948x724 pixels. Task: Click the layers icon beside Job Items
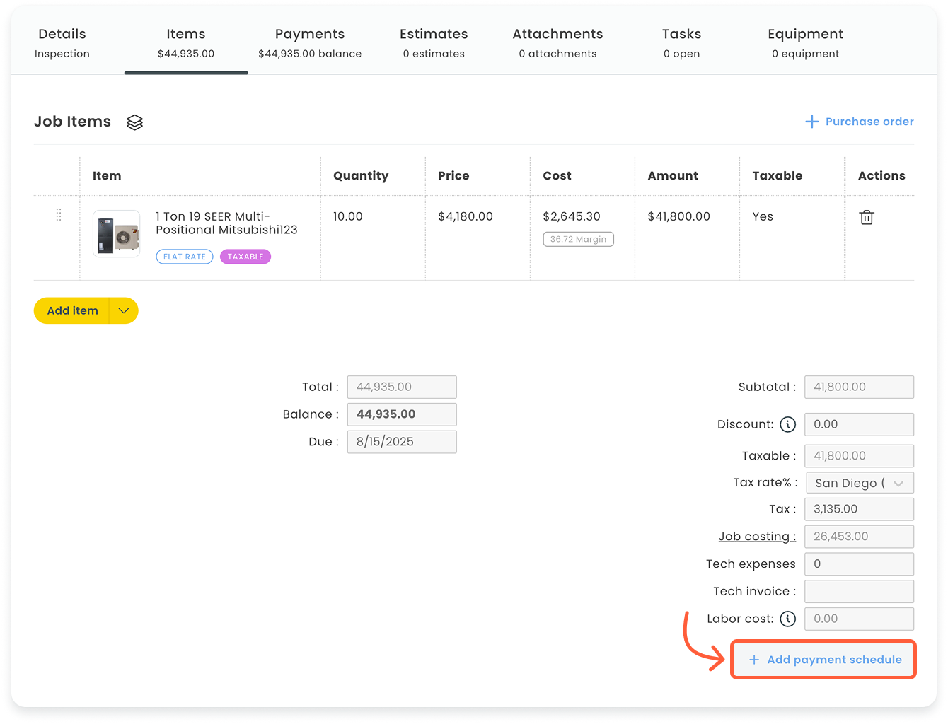point(134,122)
